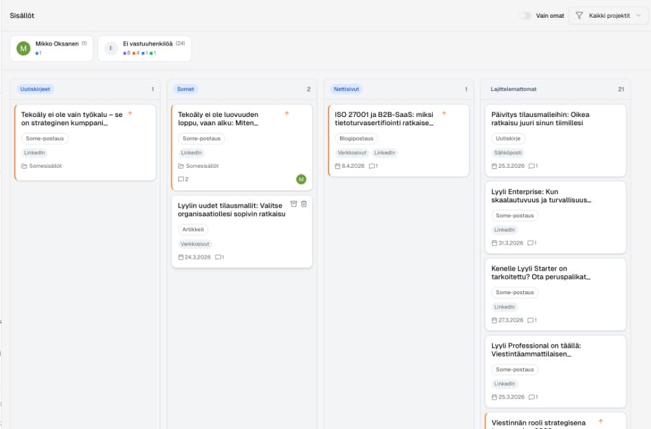Viewport: 651px width, 429px height.
Task: Archive the 'Lyylin uudet tilausmallit' card
Action: [294, 204]
